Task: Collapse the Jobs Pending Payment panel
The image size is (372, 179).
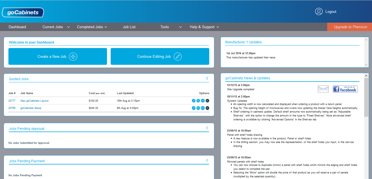Action: pos(207,160)
